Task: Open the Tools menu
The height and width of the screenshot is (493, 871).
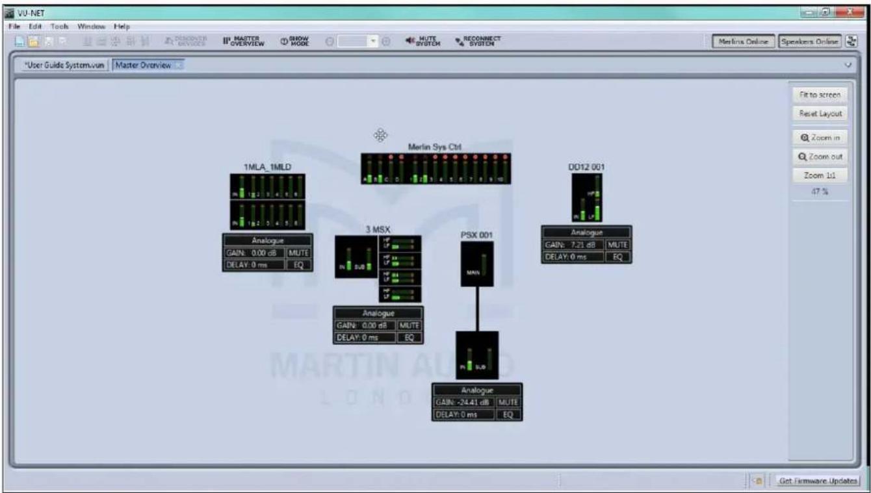Action: (x=59, y=27)
